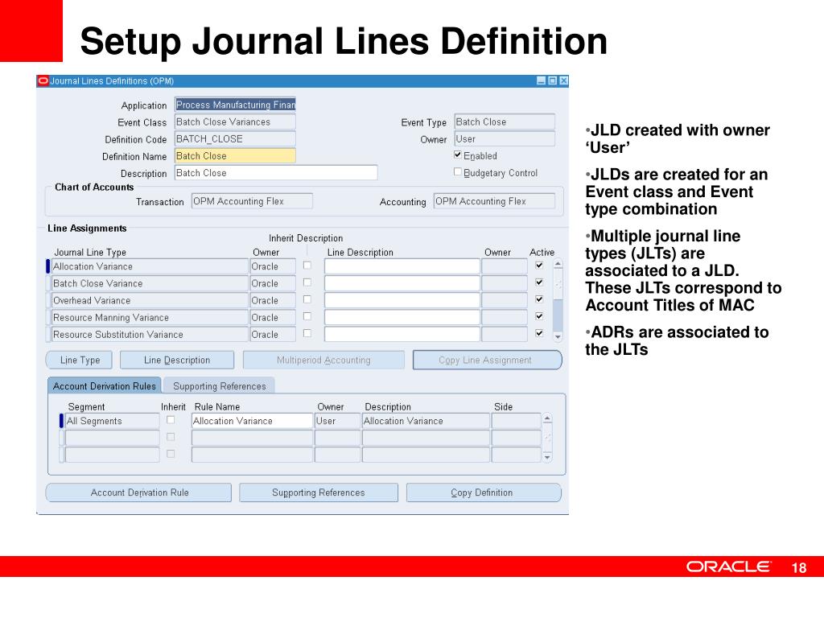Click the Copy Line Assignment button
824x618 pixels.
487,360
